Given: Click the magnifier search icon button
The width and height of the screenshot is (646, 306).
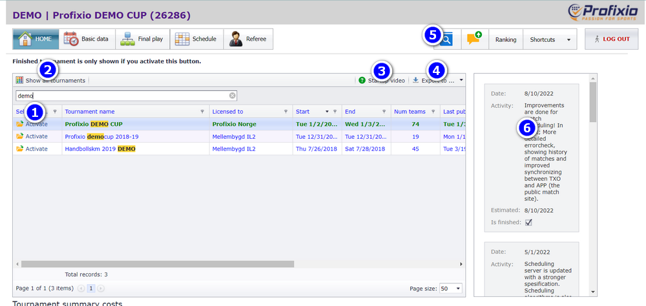Looking at the screenshot, I should point(447,39).
